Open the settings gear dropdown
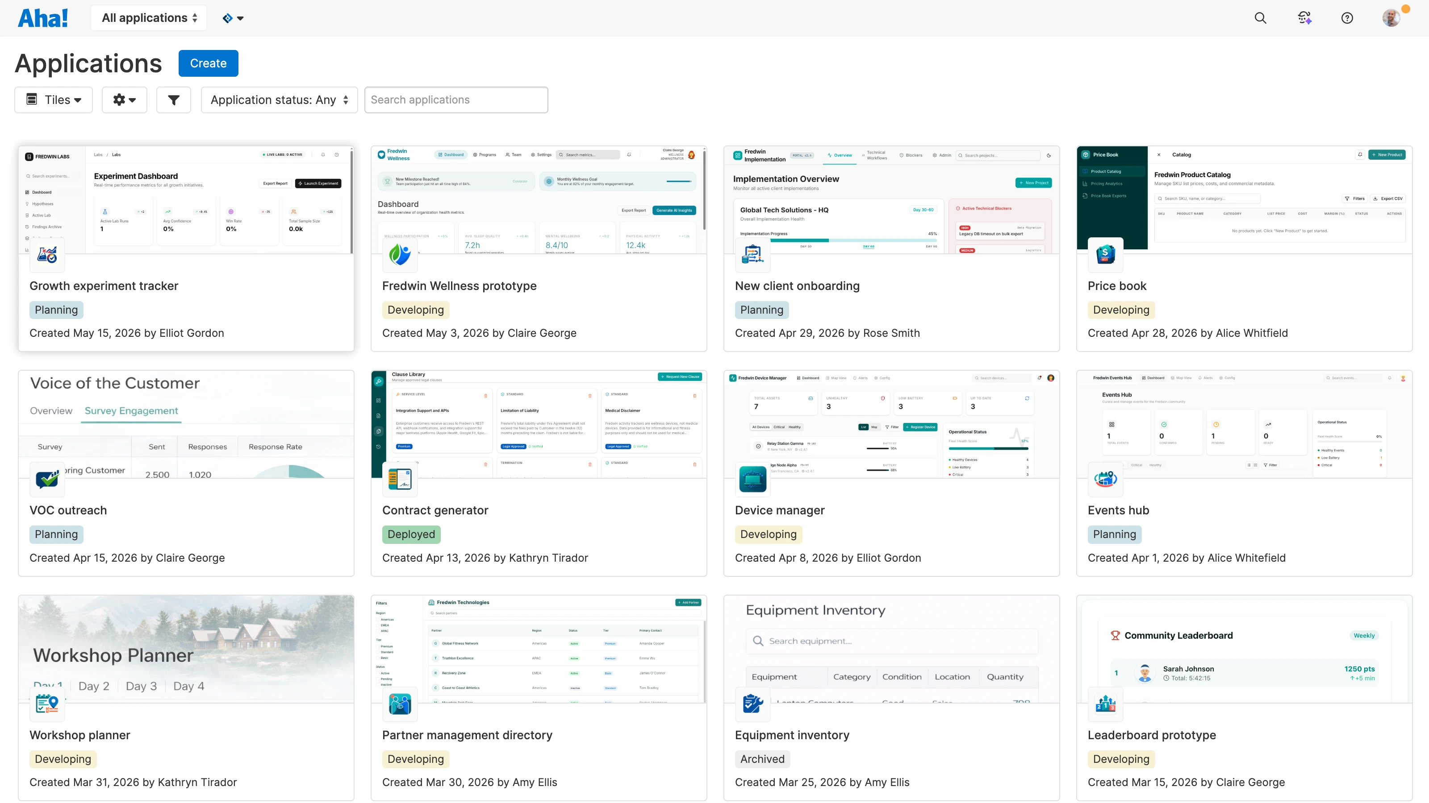Screen dimensions: 1429x803 pos(124,100)
